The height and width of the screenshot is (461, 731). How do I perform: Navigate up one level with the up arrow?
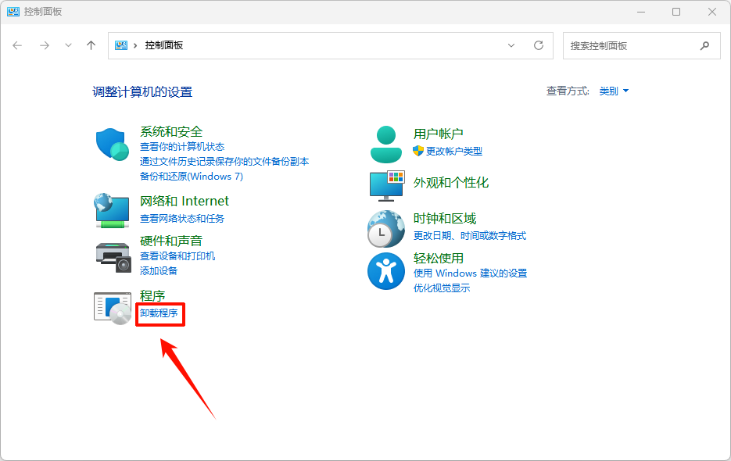click(x=90, y=45)
